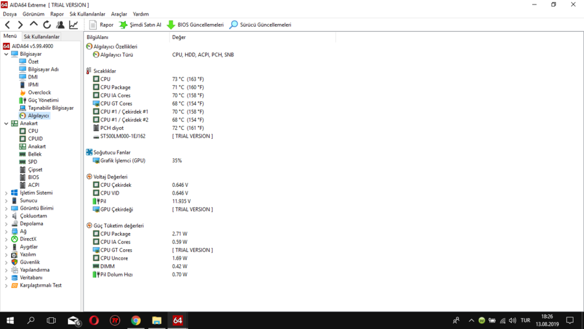Select ACPI tree item
The height and width of the screenshot is (329, 584).
(29, 185)
